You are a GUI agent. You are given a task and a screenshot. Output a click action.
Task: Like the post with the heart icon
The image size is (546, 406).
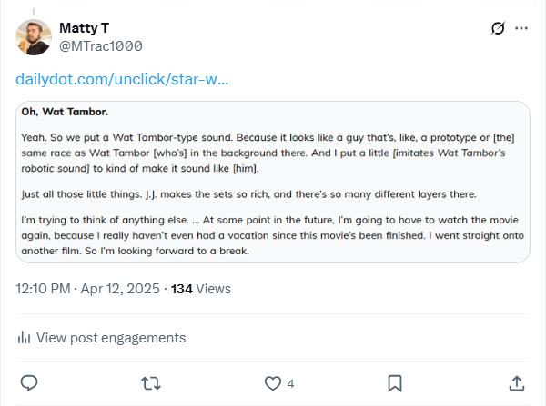pyautogui.click(x=272, y=383)
